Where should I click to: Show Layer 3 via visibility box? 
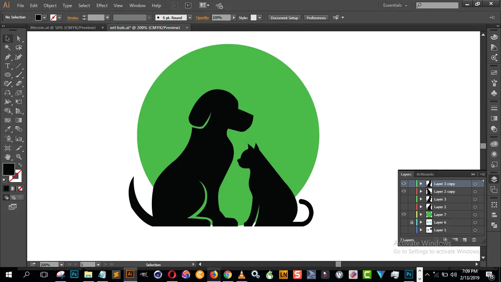pos(404,199)
